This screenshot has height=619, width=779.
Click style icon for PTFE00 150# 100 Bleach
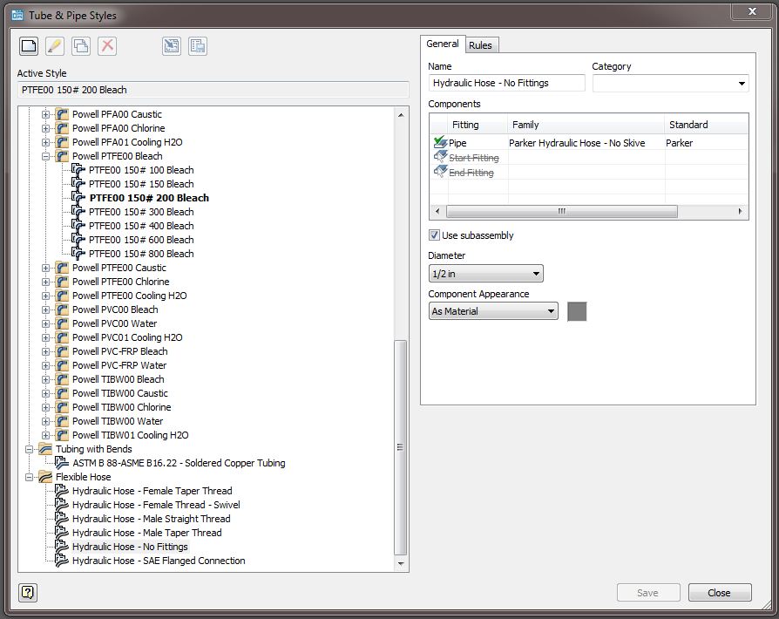point(78,170)
